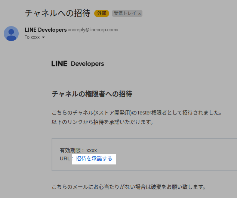This screenshot has height=198, width=237.
Task: Click the sentence mentioning Tester権限者として招待されました
Action: [x=137, y=113]
